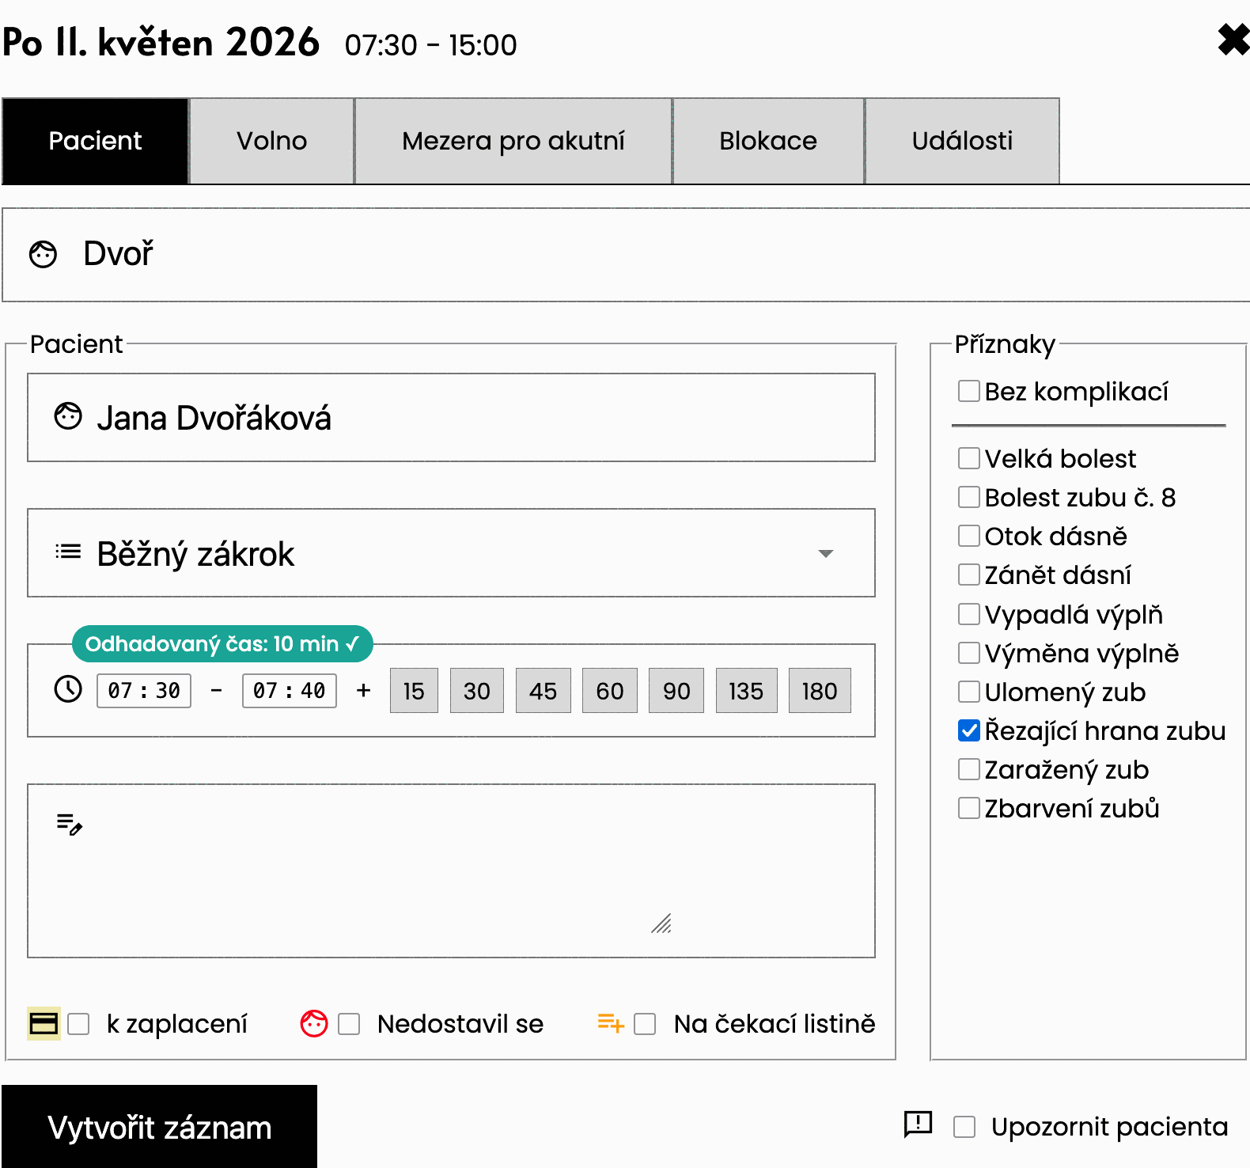
Task: Click the note edit icon in the notes box
Action: pos(70,824)
